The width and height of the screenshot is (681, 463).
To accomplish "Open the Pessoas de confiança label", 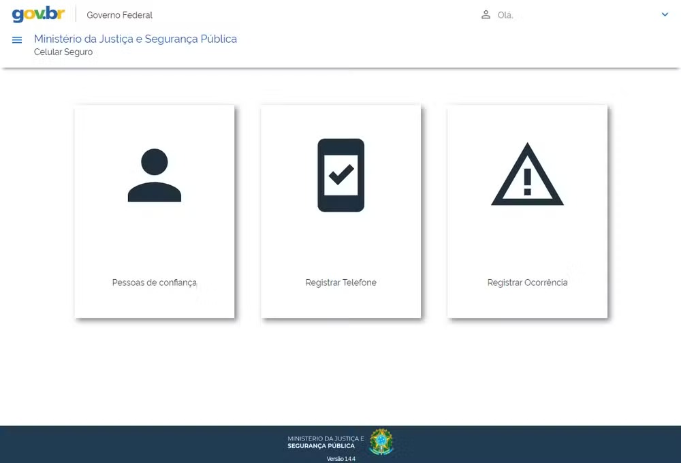I will (155, 283).
